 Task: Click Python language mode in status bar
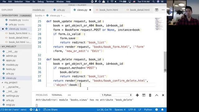pos(148,110)
